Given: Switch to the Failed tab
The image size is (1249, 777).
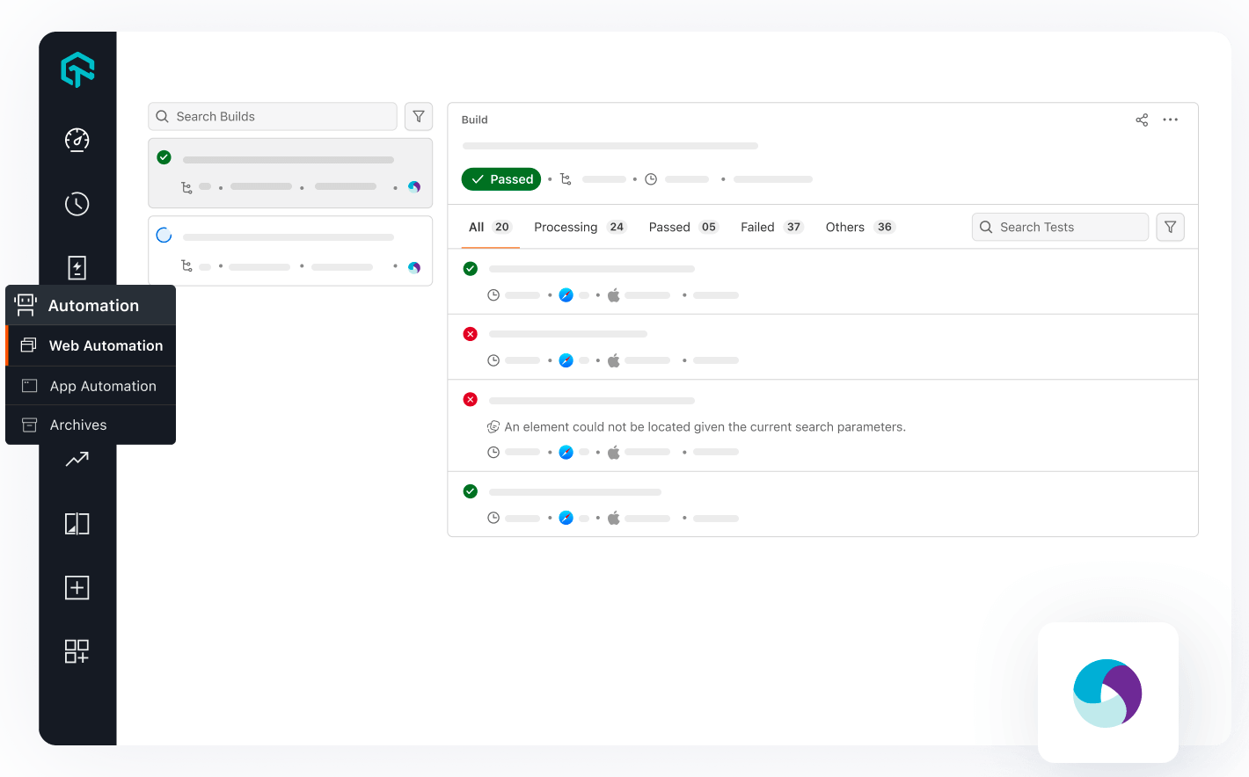Looking at the screenshot, I should (x=772, y=227).
